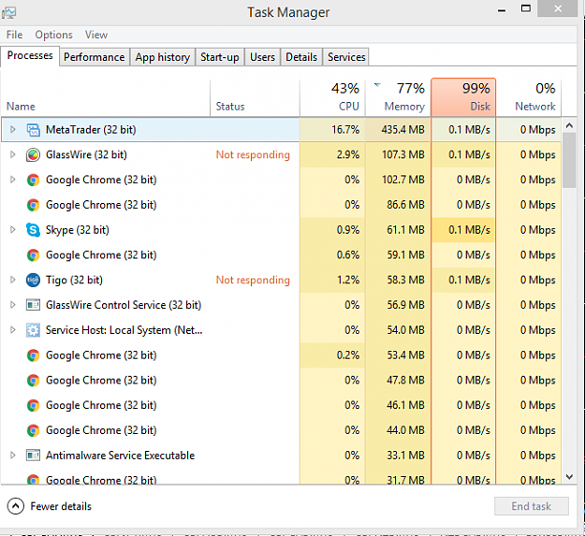Viewport: 585px width, 536px height.
Task: Switch to the Services tab
Action: point(346,57)
